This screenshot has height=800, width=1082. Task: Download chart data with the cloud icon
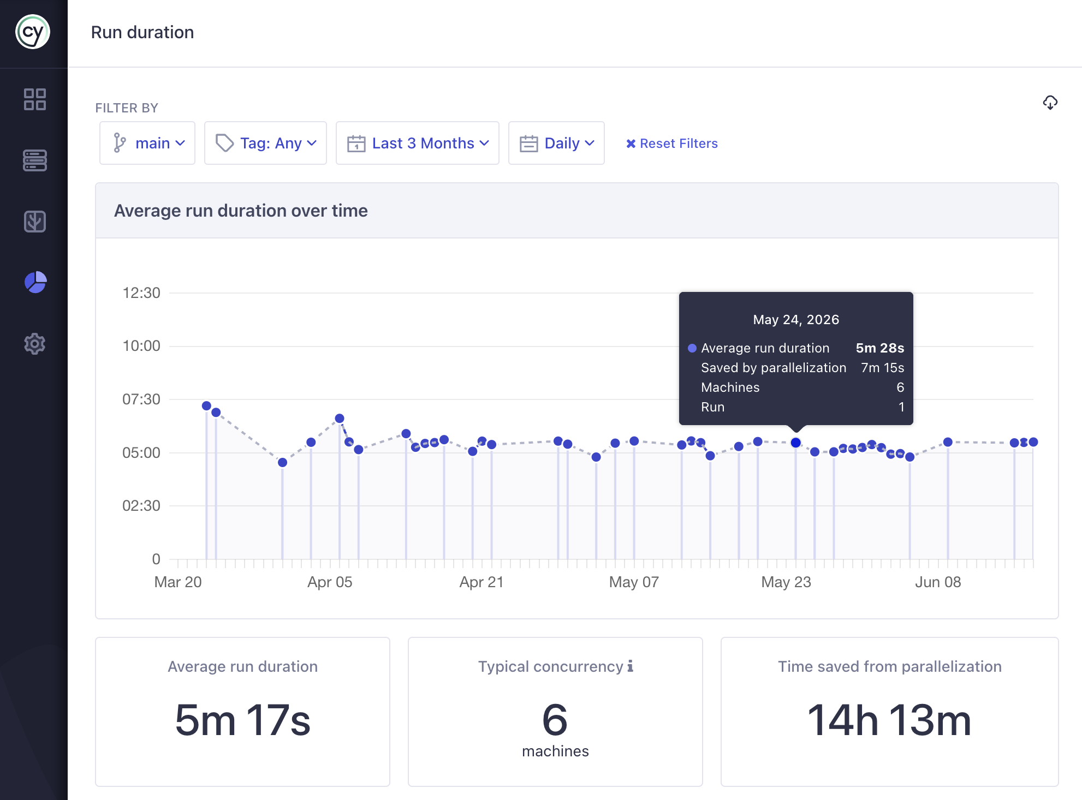pyautogui.click(x=1050, y=103)
